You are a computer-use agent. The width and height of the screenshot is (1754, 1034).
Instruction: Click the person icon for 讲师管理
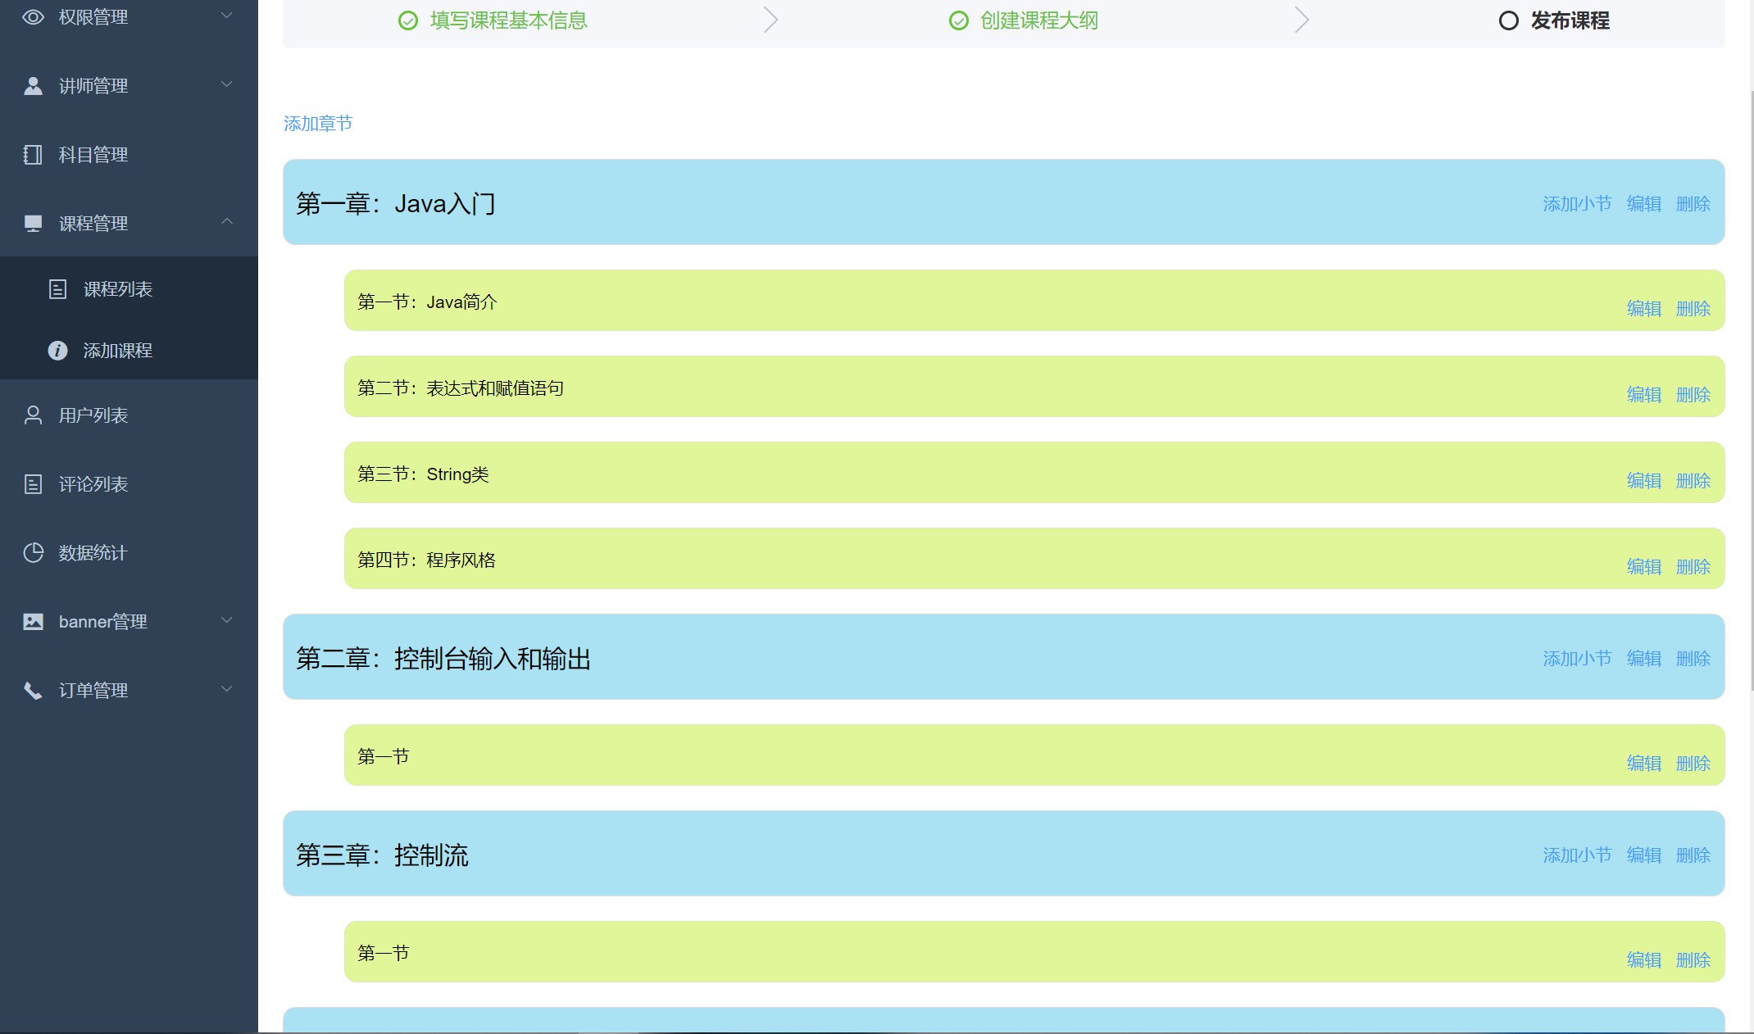point(33,86)
